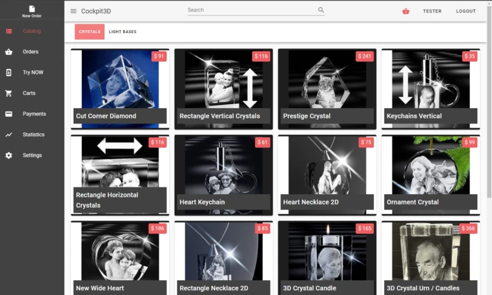
Task: Click the Heart Keychain title label
Action: (x=202, y=202)
